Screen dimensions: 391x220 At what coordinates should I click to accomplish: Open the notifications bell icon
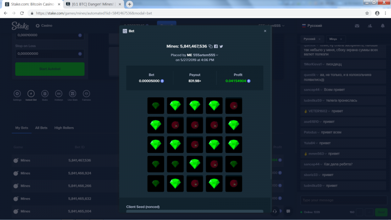click(x=383, y=26)
